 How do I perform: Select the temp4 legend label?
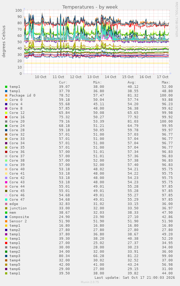pos(15,260)
